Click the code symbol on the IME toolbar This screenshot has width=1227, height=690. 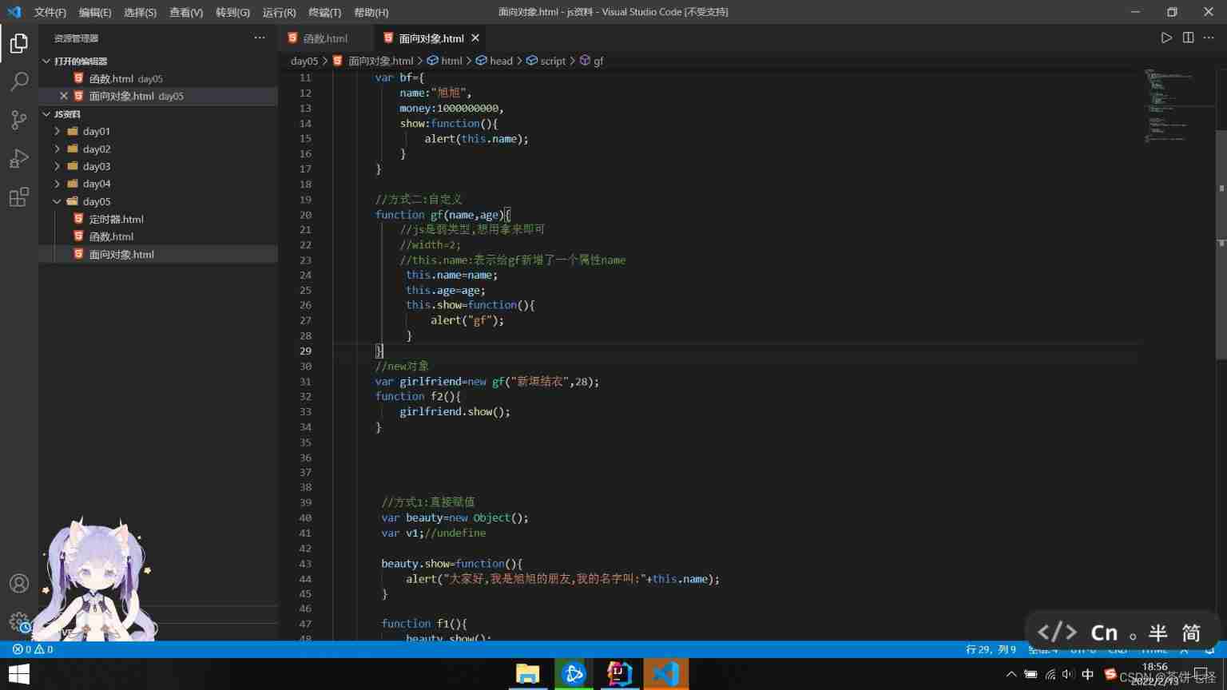click(1057, 632)
